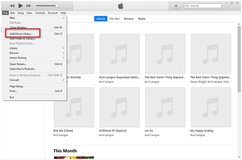Click the 'Bite Me [Clean]' title
The height and width of the screenshot is (160, 242).
[63, 131]
